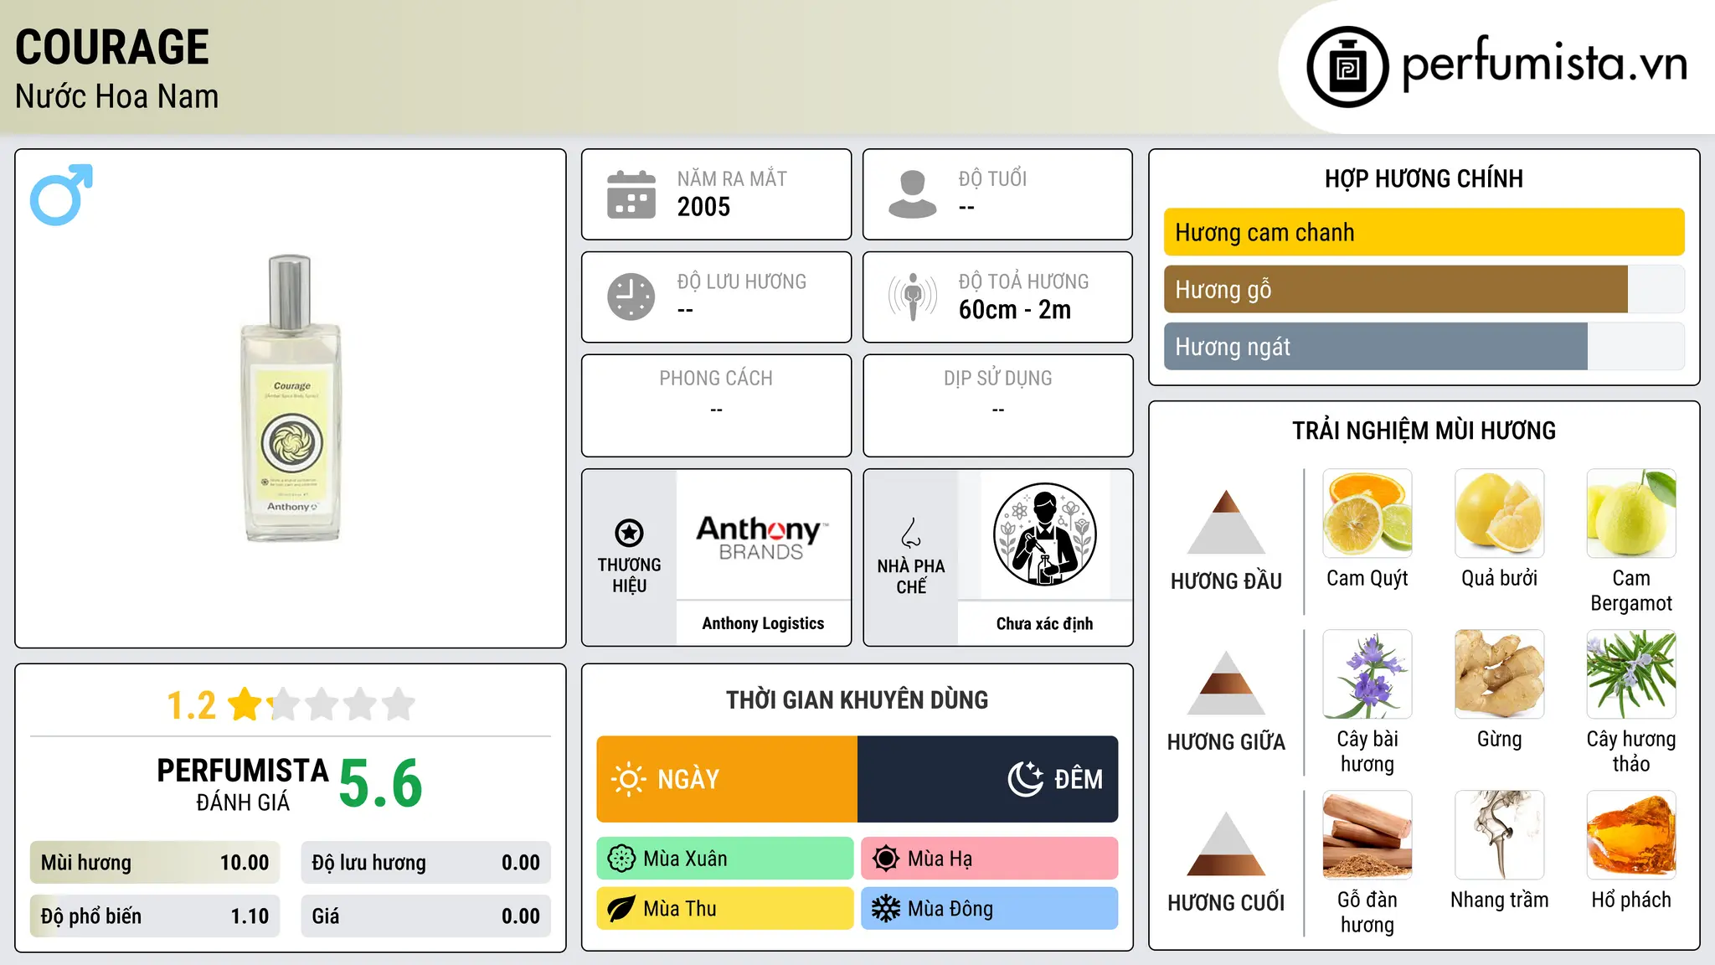Click the sun icon for Mùa Hạ
The width and height of the screenshot is (1715, 965).
click(886, 859)
